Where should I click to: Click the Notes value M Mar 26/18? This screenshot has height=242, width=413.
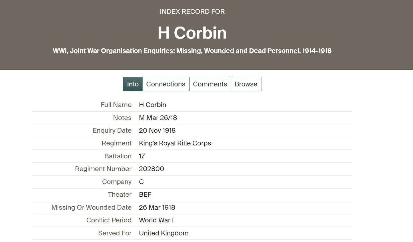[158, 118]
